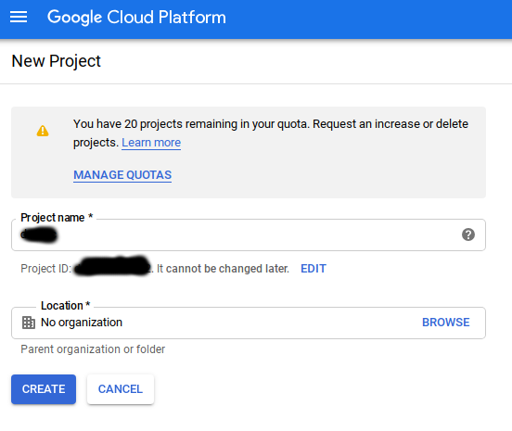The height and width of the screenshot is (431, 512).
Task: Click the 'Parent organization or folder' hint text
Action: (x=93, y=349)
